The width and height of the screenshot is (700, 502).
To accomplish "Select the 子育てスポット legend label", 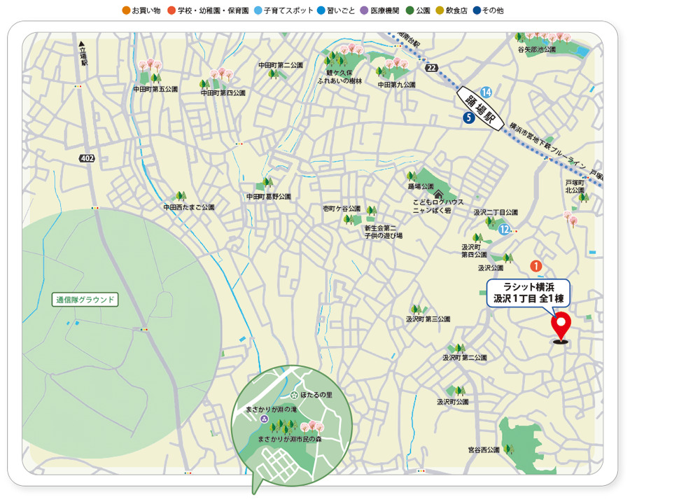I will (288, 11).
